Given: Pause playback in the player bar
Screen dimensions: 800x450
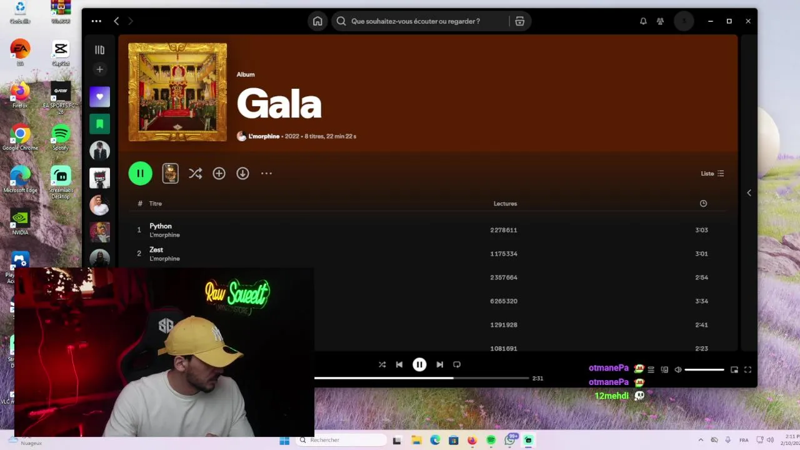Looking at the screenshot, I should (419, 364).
